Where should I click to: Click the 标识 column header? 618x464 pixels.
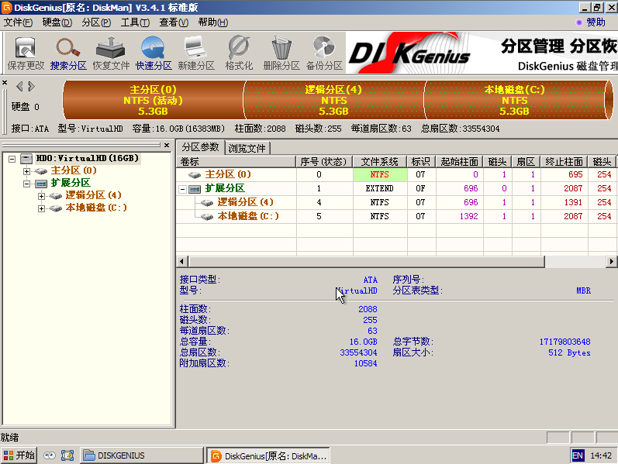tap(421, 162)
